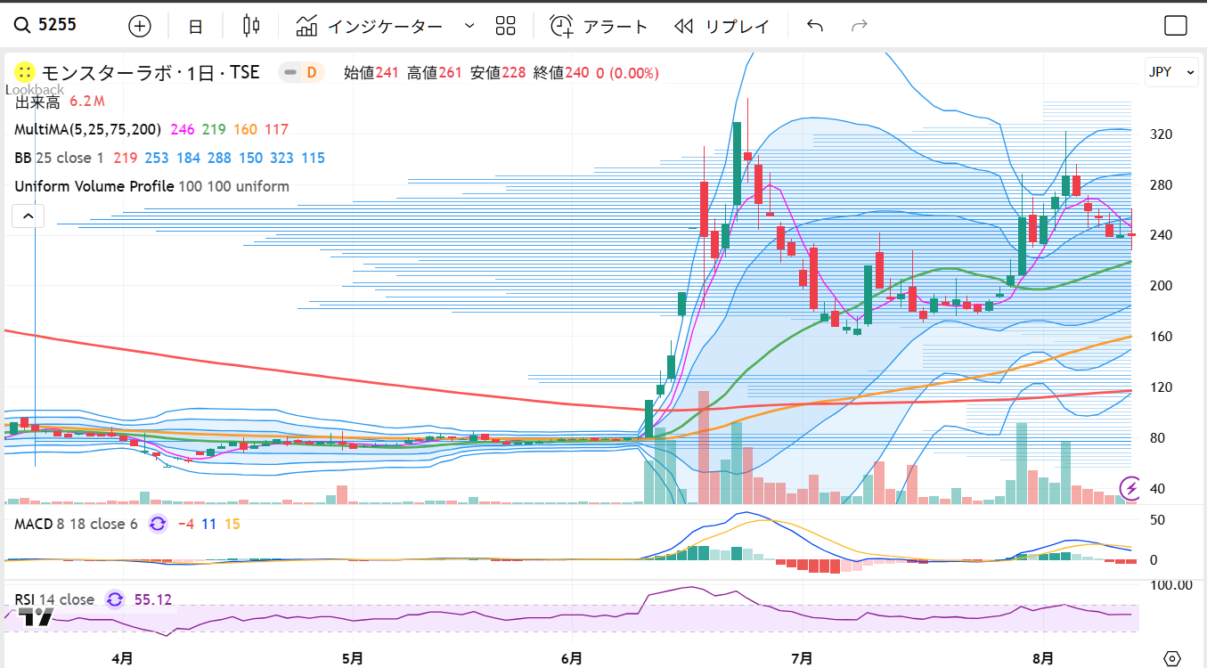
Task: Click the MACD refresh status icon
Action: point(158,524)
